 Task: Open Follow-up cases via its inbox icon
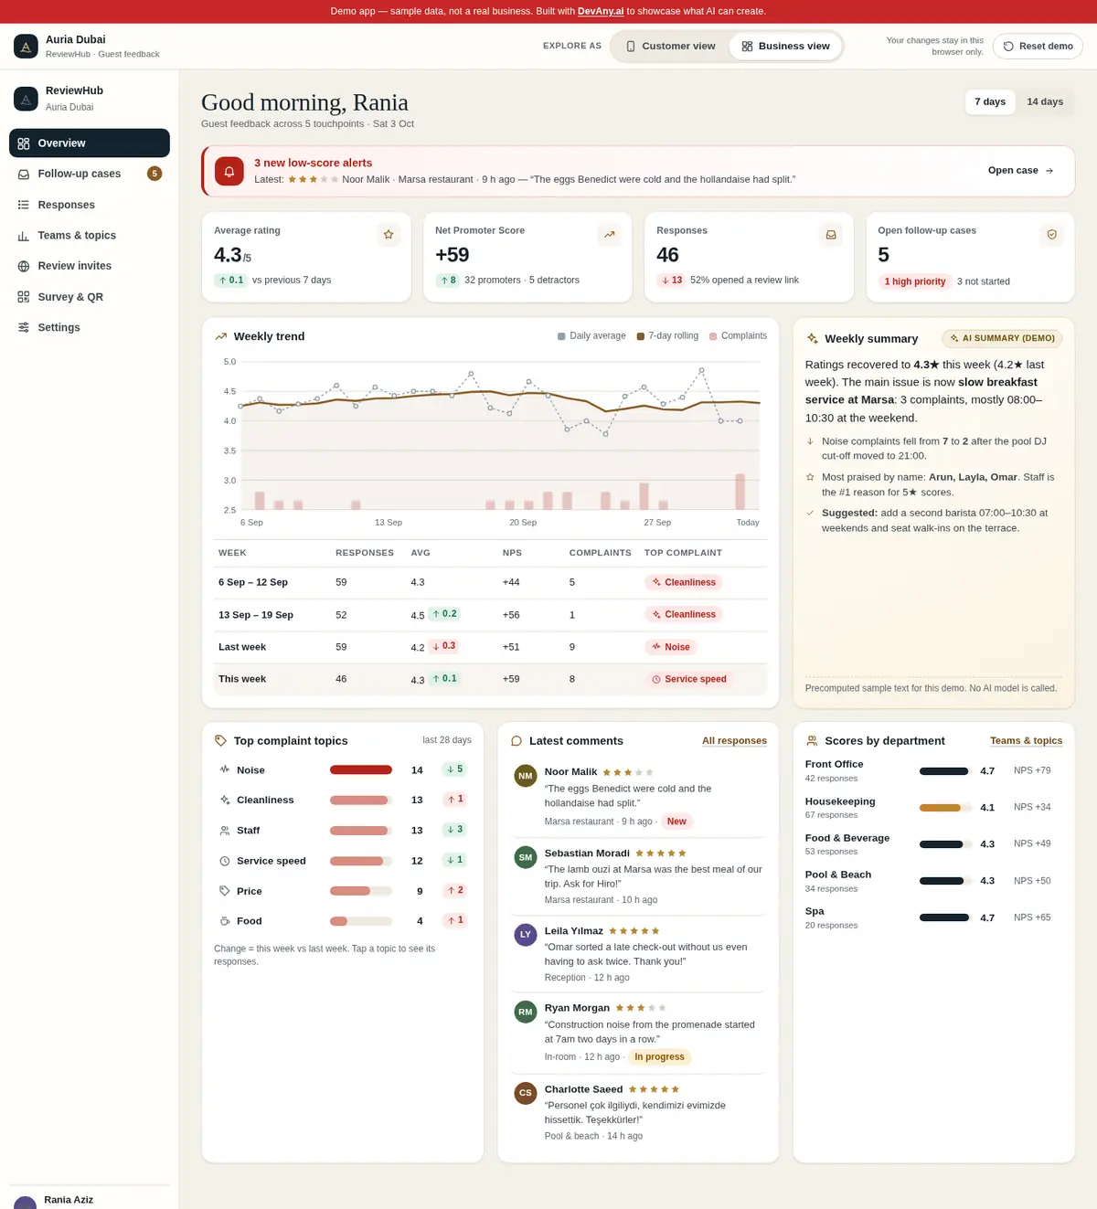coord(24,174)
